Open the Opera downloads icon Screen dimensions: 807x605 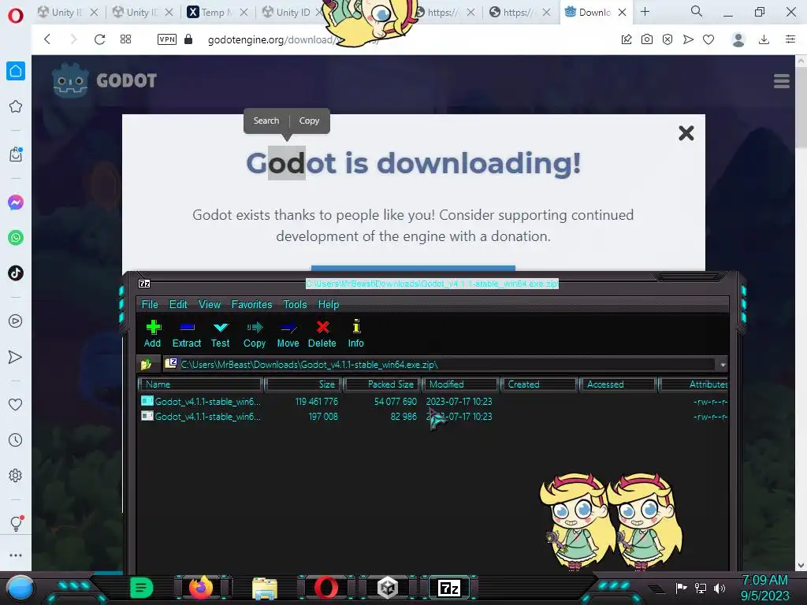764,39
